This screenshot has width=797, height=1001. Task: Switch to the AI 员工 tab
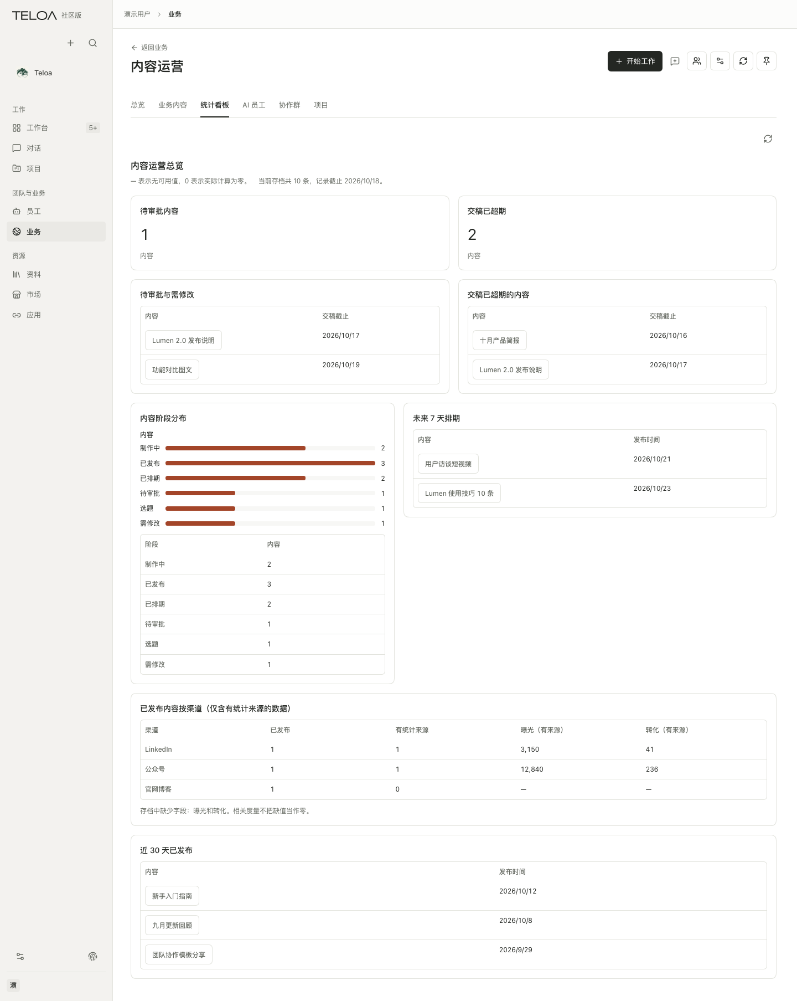pyautogui.click(x=254, y=105)
